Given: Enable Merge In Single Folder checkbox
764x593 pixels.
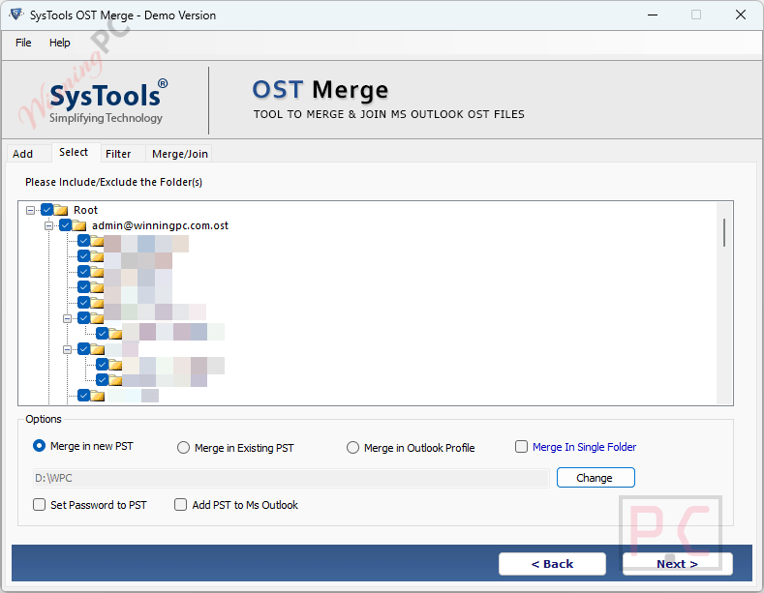Looking at the screenshot, I should (521, 447).
